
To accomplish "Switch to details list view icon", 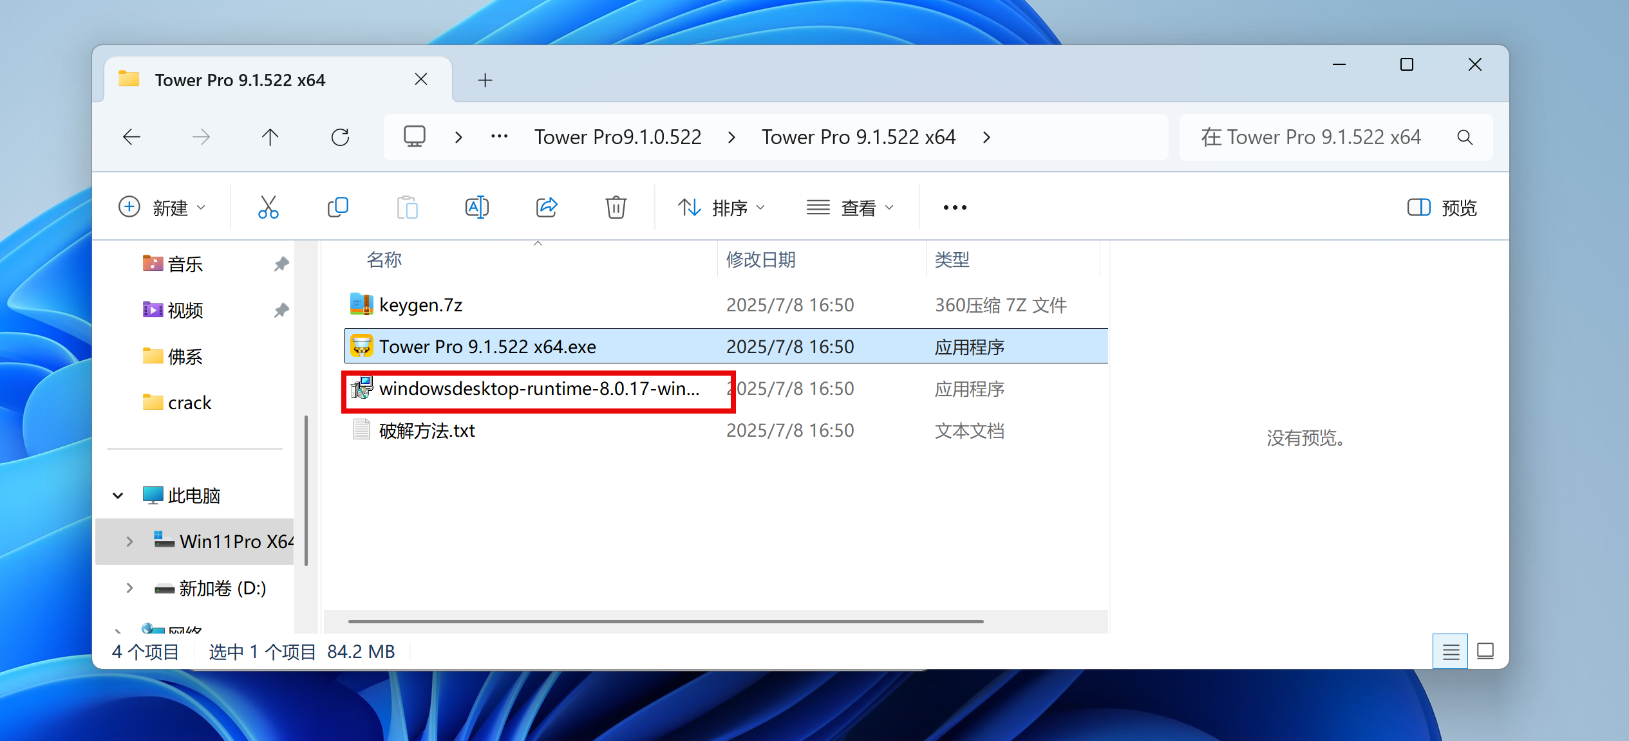I will pyautogui.click(x=1451, y=652).
